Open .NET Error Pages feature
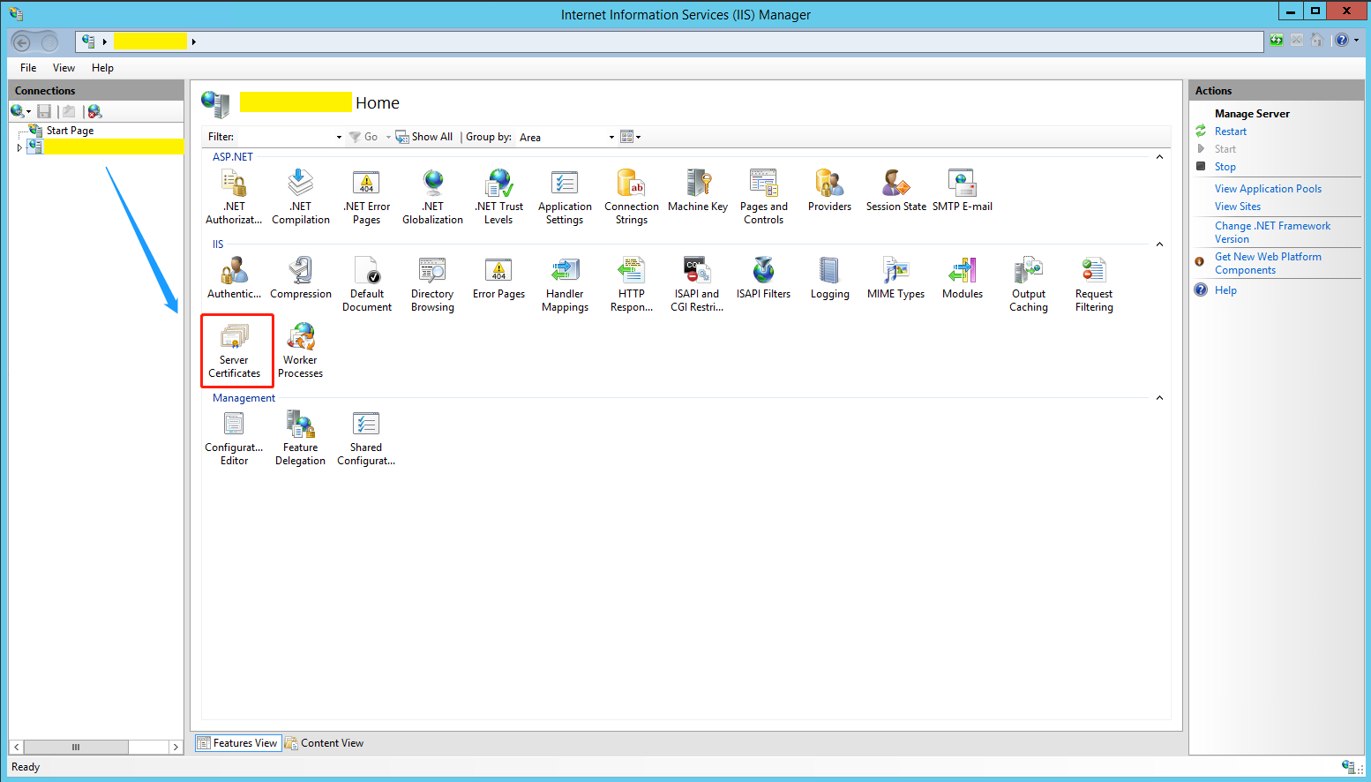 [x=366, y=197]
